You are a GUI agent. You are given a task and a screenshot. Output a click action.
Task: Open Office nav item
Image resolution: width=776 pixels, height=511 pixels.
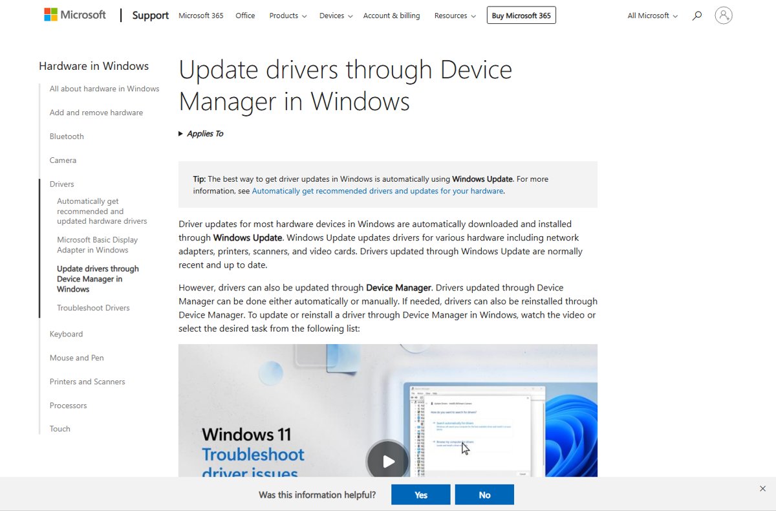tap(245, 16)
